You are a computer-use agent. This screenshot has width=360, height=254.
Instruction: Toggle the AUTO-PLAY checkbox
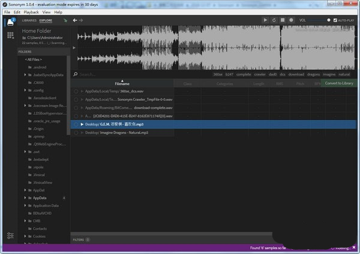pos(335,20)
